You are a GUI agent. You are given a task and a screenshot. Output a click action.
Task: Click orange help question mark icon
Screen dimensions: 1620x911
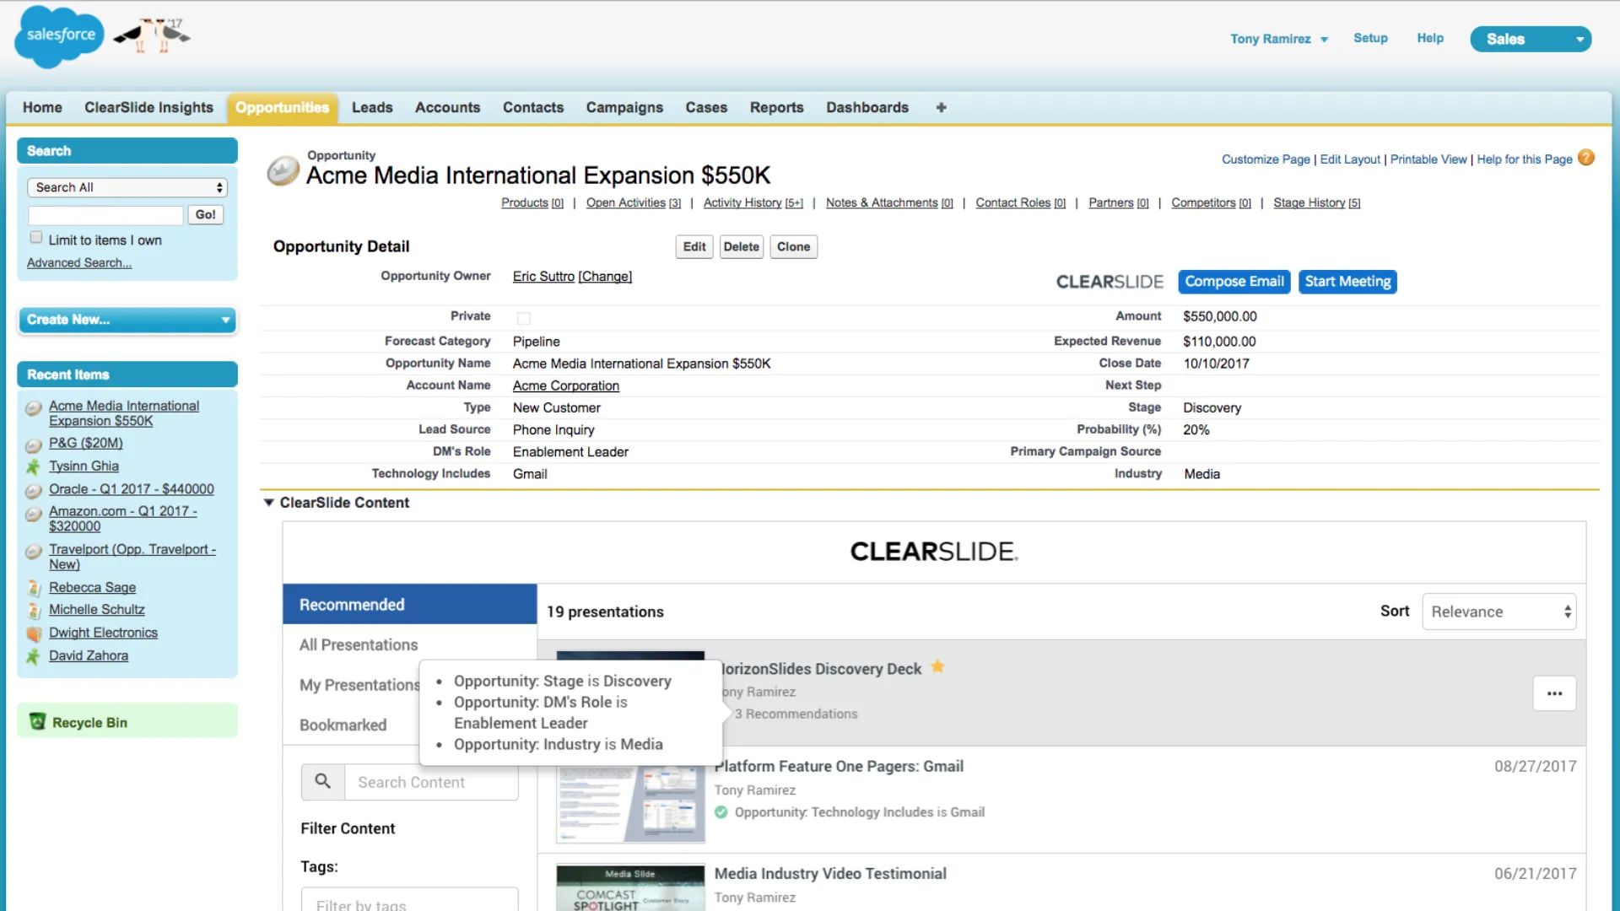pos(1586,158)
